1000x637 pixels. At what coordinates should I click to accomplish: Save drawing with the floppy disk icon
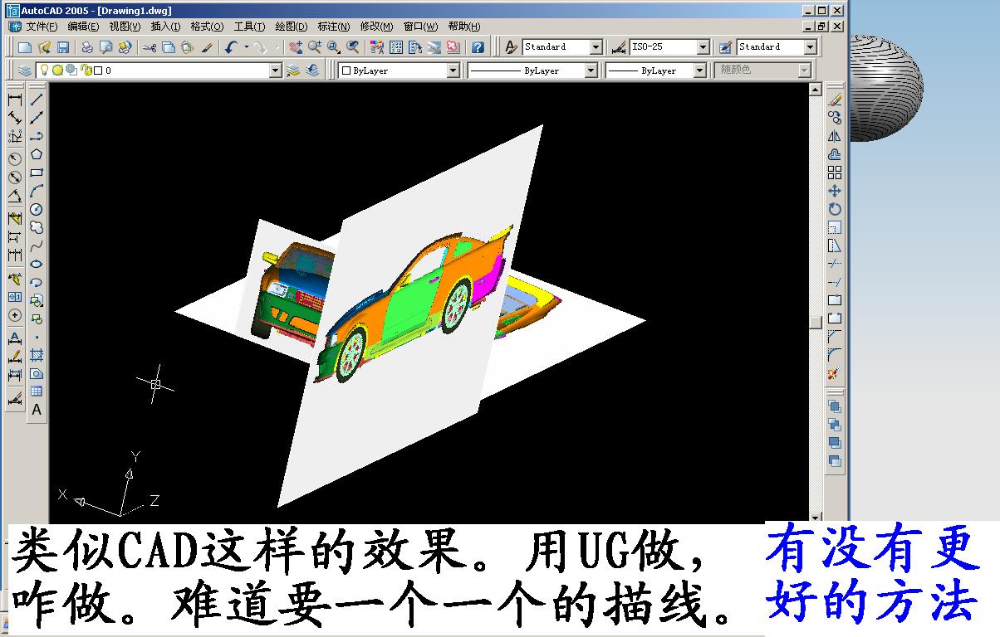click(x=62, y=47)
